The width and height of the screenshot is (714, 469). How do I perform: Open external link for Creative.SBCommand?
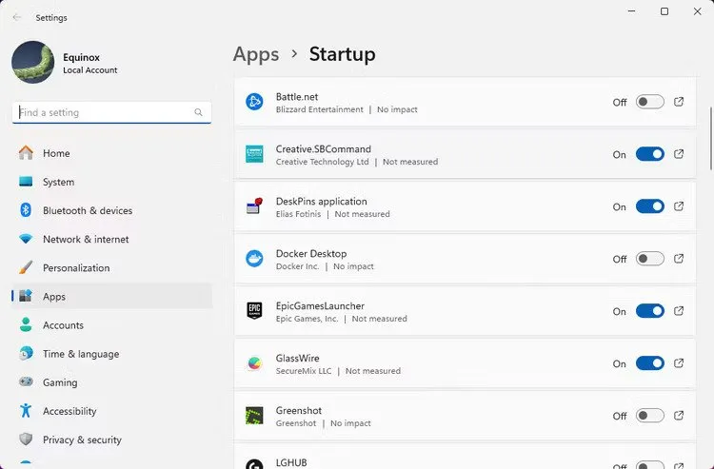pos(679,154)
